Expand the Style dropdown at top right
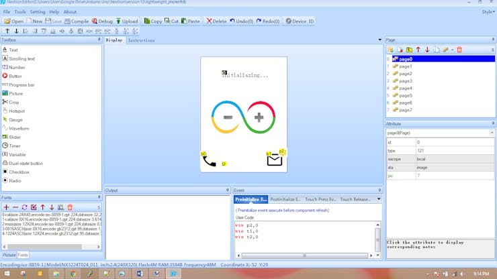The height and width of the screenshot is (279, 497). coord(488,11)
